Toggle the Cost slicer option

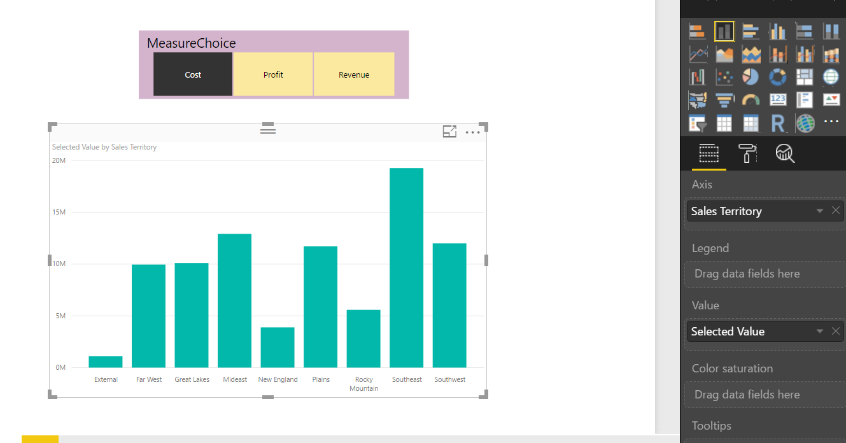click(x=193, y=74)
